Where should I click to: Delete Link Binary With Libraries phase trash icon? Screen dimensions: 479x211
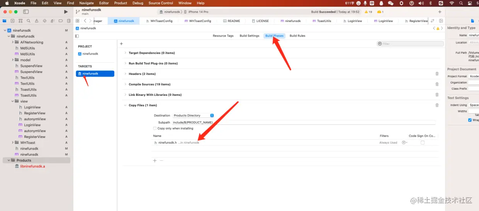[437, 95]
